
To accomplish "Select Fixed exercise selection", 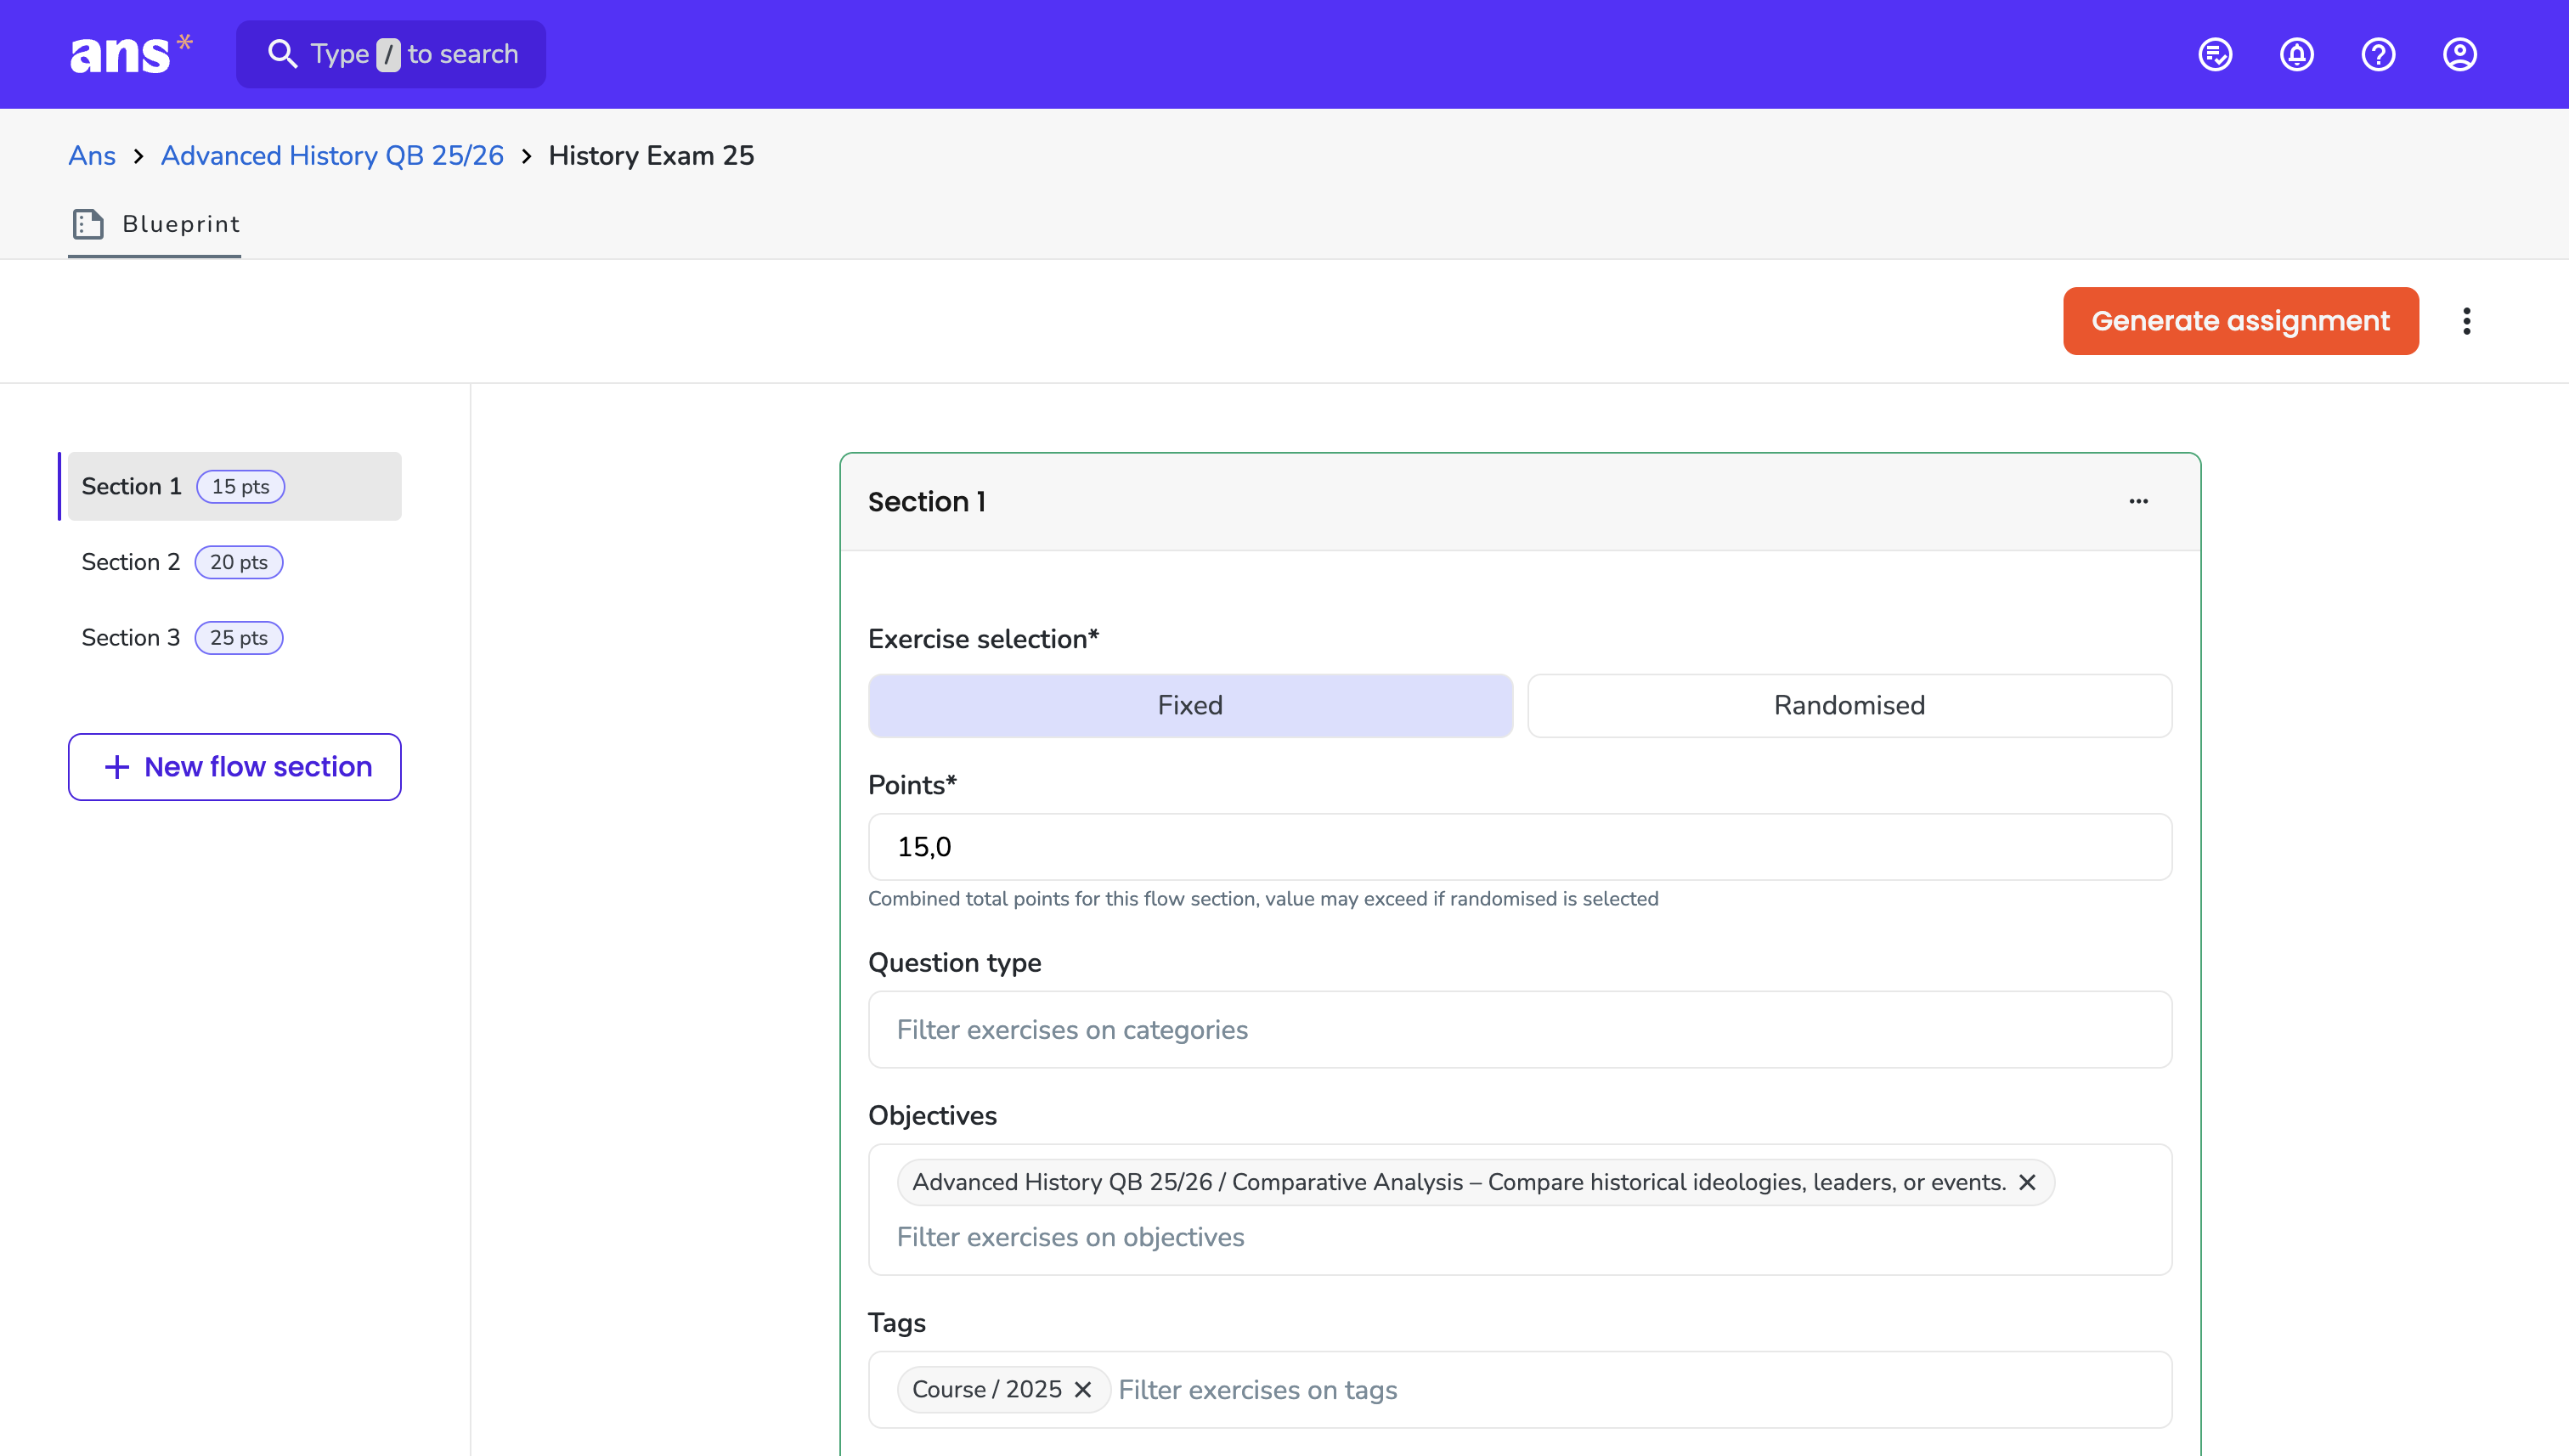I will pyautogui.click(x=1190, y=705).
